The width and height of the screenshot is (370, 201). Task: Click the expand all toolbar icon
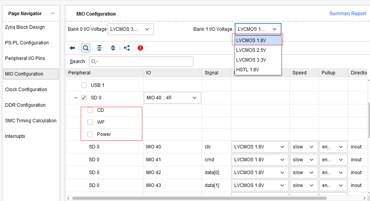tap(113, 48)
